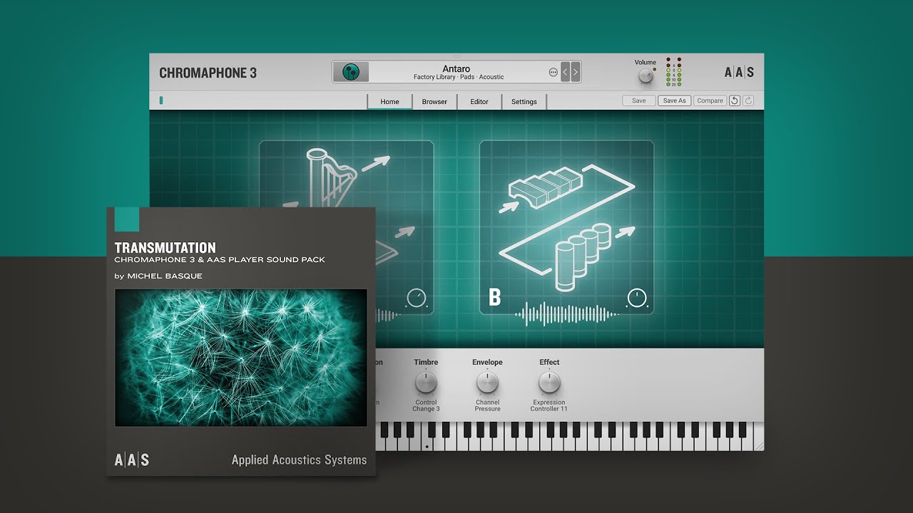The height and width of the screenshot is (513, 913).
Task: Toggle the Compare button
Action: [x=710, y=100]
